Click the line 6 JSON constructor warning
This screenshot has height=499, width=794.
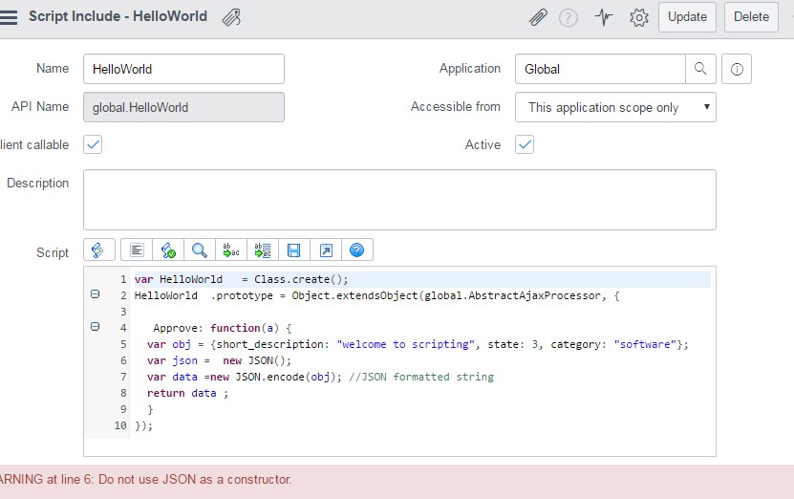146,479
